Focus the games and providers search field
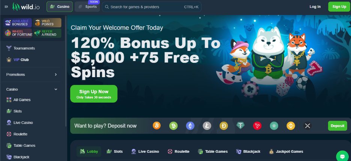The image size is (351, 161). point(152,7)
